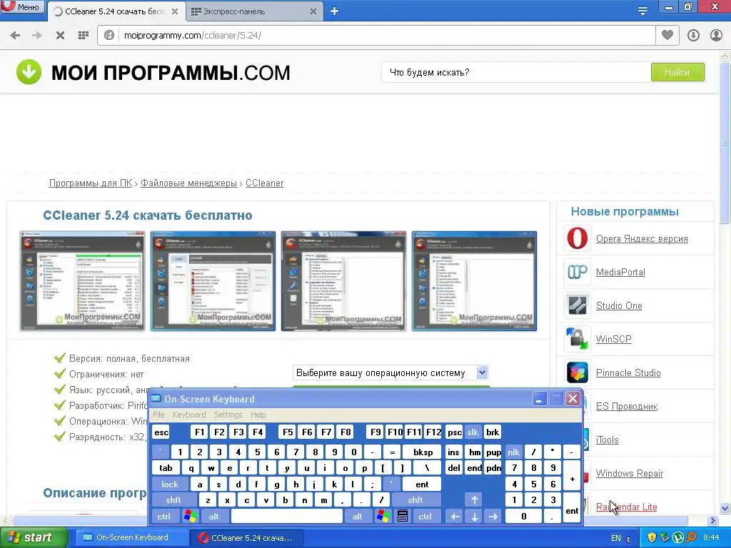Click the context menu key icon
This screenshot has height=548, width=731.
point(403,517)
